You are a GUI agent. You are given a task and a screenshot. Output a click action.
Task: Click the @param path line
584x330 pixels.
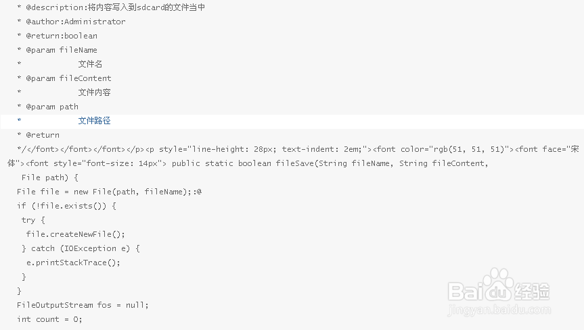coord(47,107)
